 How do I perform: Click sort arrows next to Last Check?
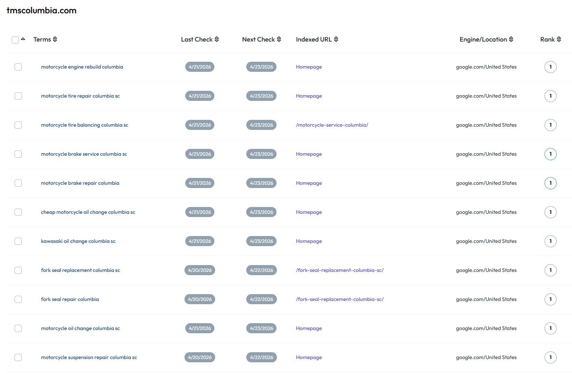click(217, 40)
